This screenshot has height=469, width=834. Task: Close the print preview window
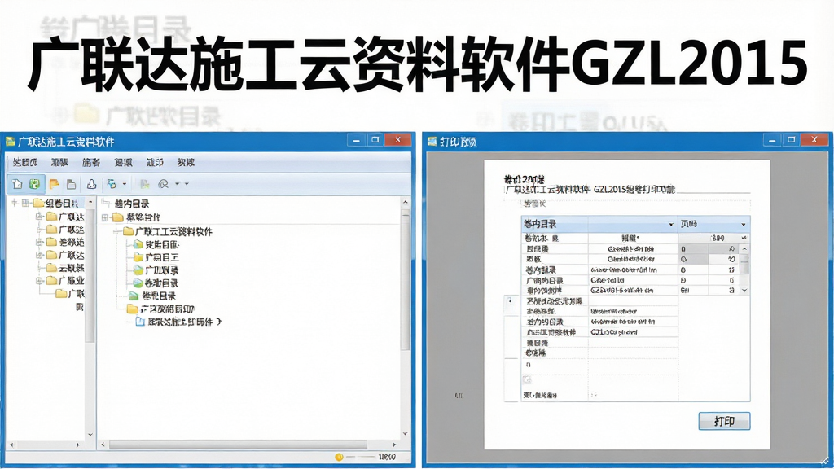coord(814,139)
